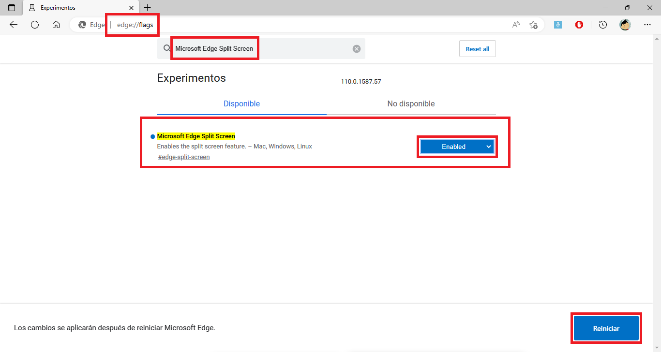Viewport: 661px width, 352px height.
Task: Open the user profile avatar
Action: coord(625,25)
